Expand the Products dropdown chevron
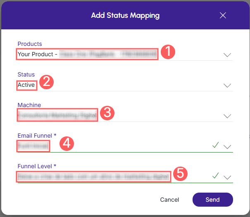250x217 pixels. (227, 55)
